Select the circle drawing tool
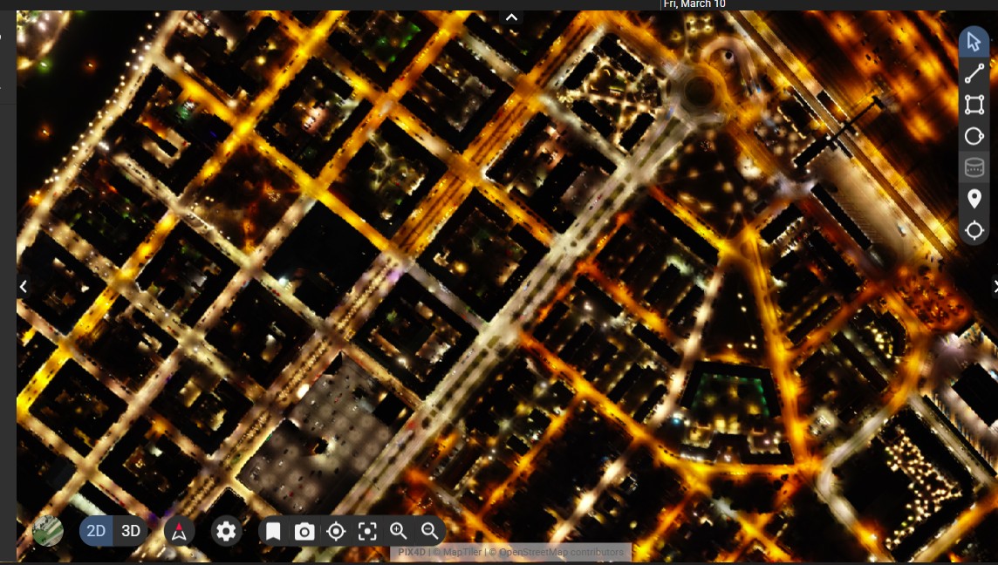 (x=974, y=136)
